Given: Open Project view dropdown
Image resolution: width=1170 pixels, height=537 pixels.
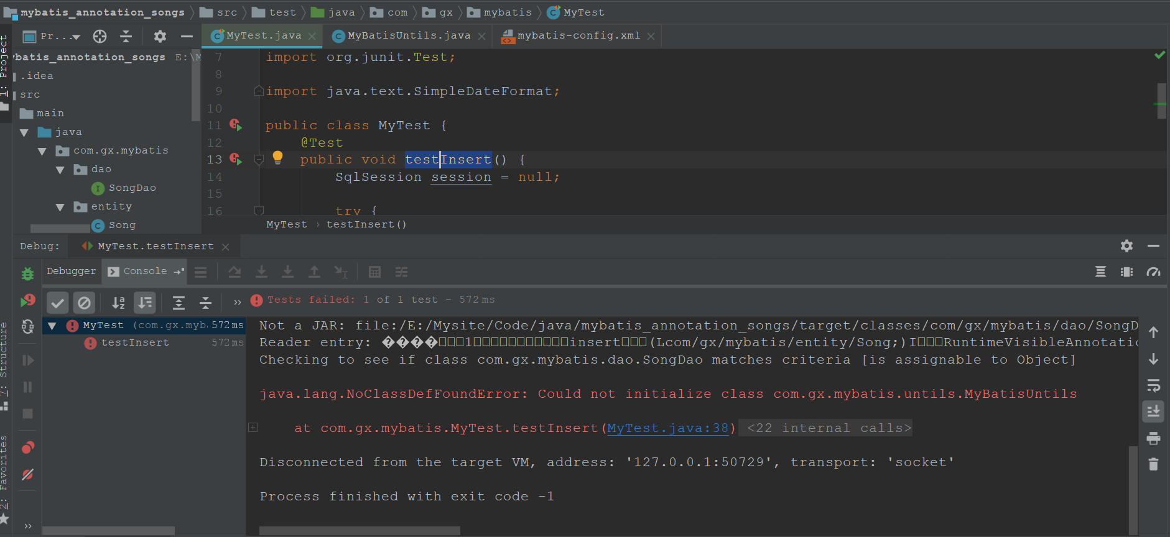Looking at the screenshot, I should click(52, 37).
